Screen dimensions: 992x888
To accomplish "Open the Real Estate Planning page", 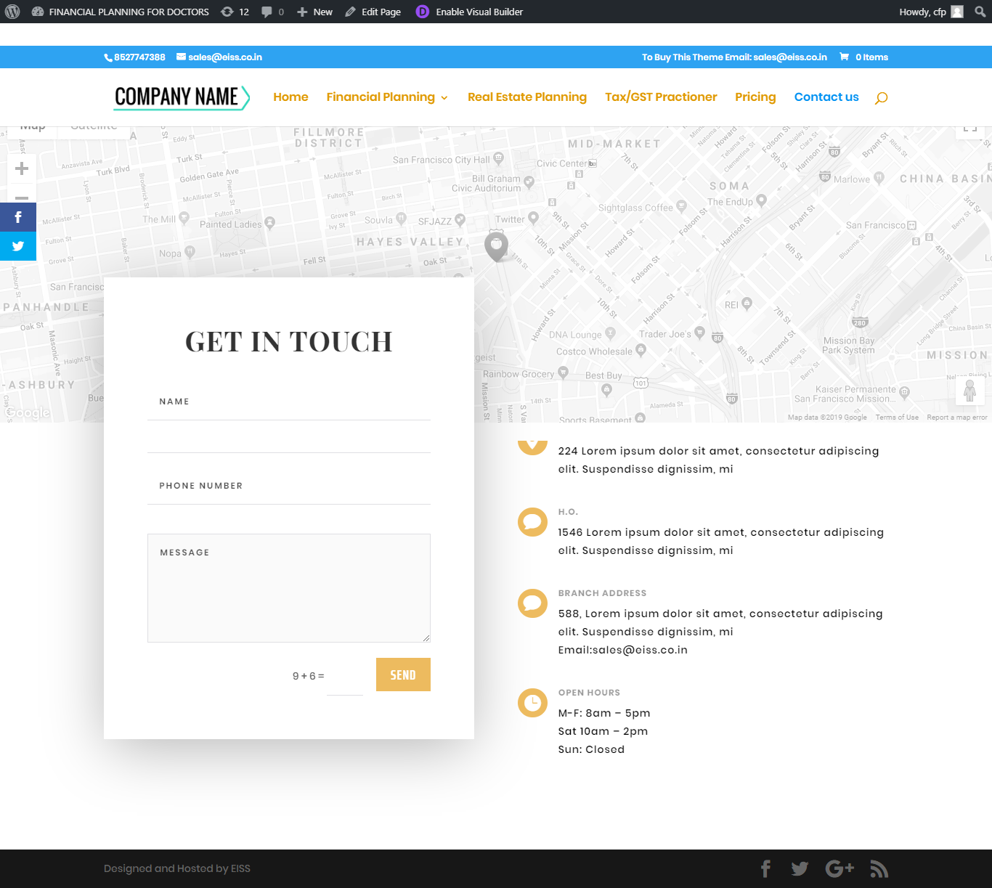I will (527, 97).
